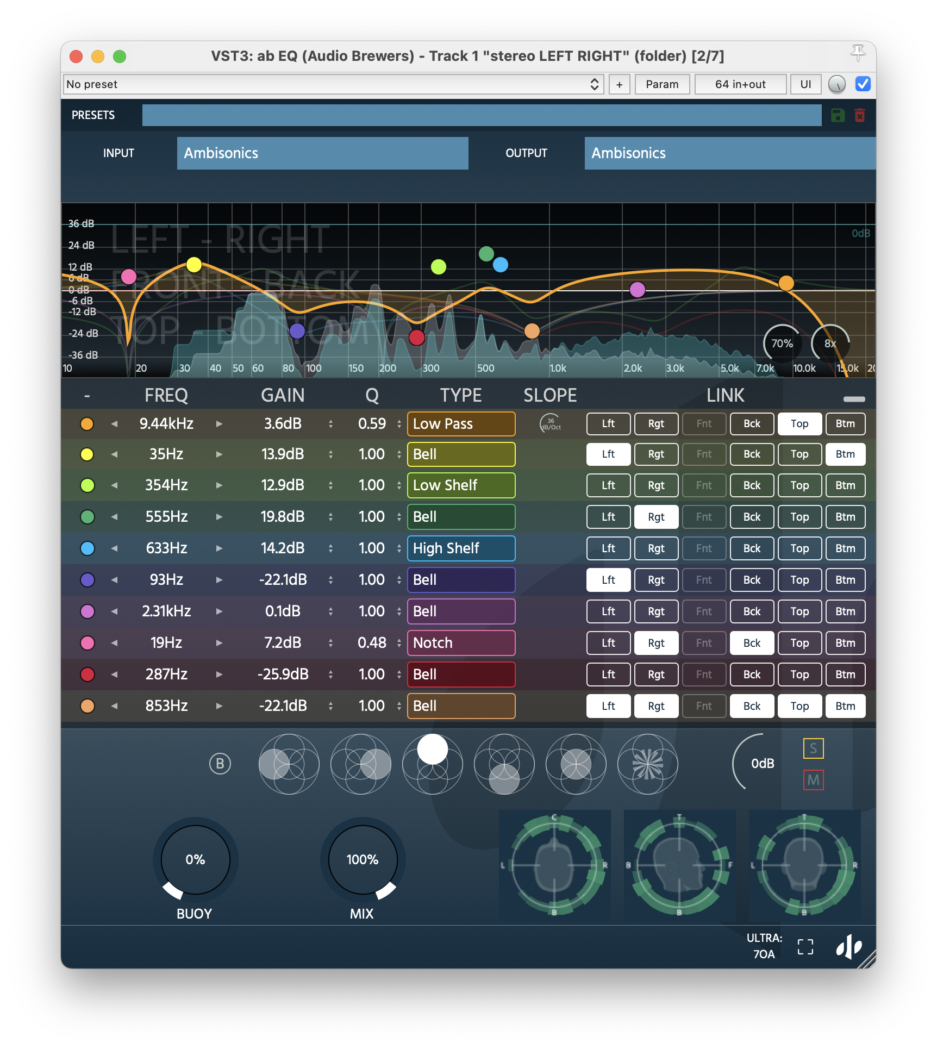
Task: Toggle Btm link for 853Hz band
Action: pyautogui.click(x=845, y=706)
